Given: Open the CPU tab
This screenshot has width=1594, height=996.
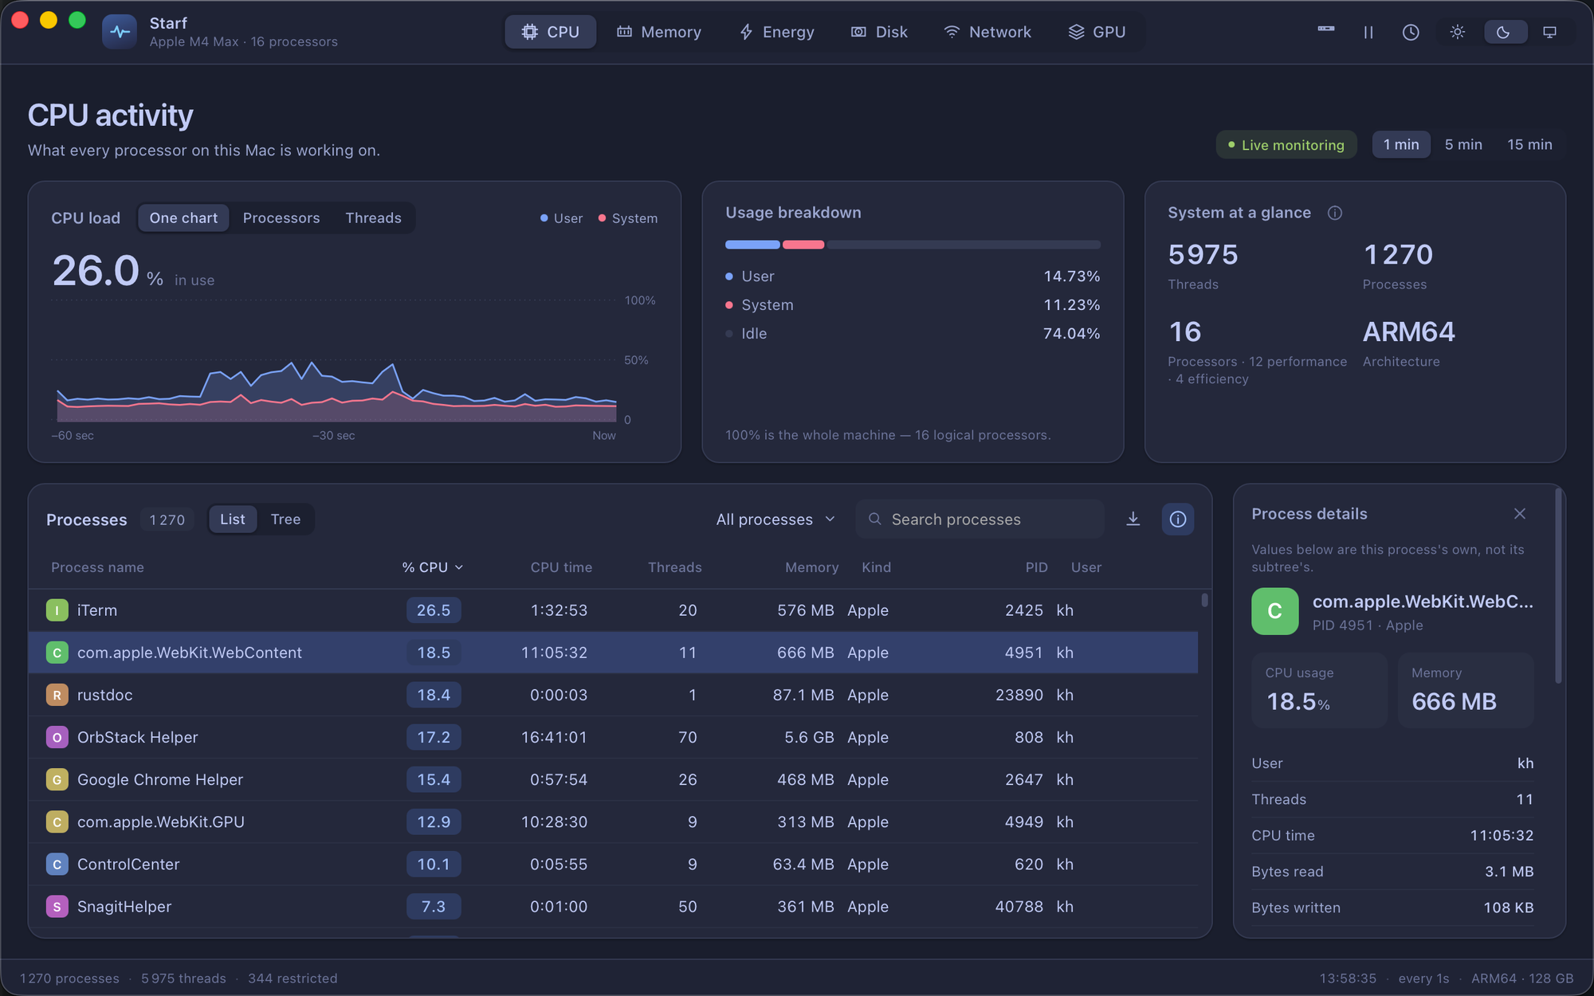Looking at the screenshot, I should [550, 33].
